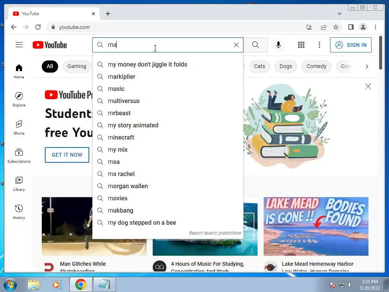Click Chrome install/download page icon
Viewport: 389px width, 292px height.
pos(309,27)
